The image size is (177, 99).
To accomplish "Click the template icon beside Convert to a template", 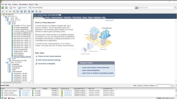I will (x=37, y=64).
